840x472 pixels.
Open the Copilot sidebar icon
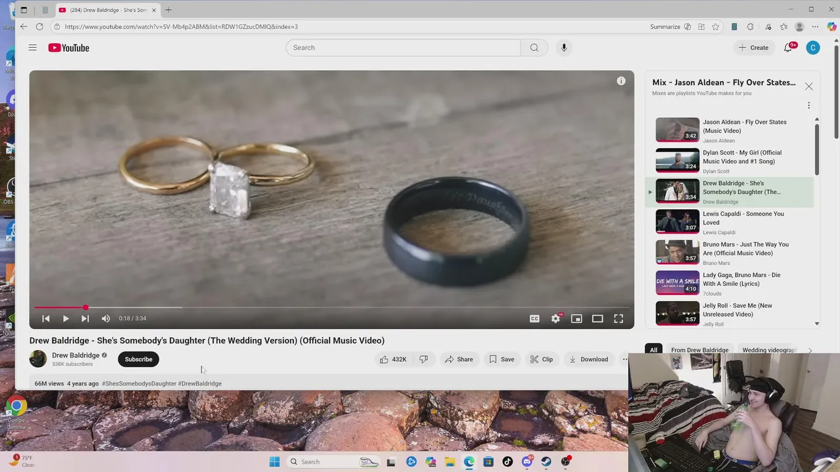click(831, 27)
